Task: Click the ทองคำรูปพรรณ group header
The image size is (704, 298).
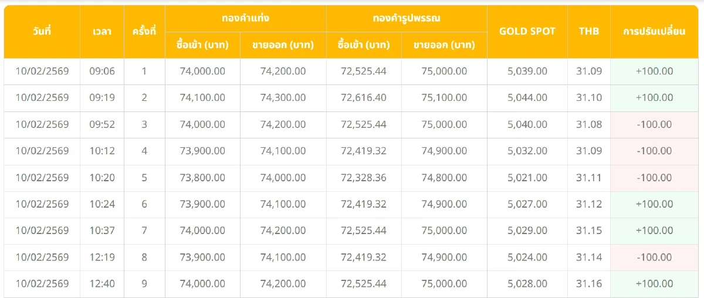Action: [407, 18]
